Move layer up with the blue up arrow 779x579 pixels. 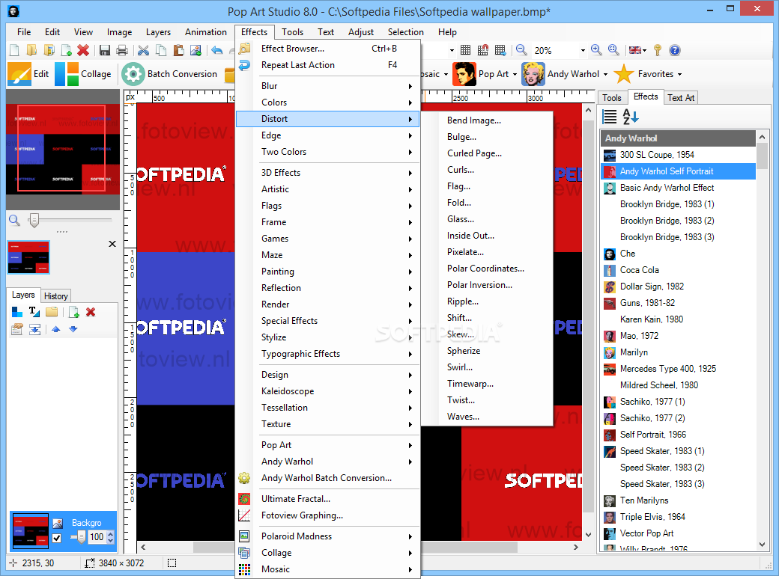pos(55,329)
